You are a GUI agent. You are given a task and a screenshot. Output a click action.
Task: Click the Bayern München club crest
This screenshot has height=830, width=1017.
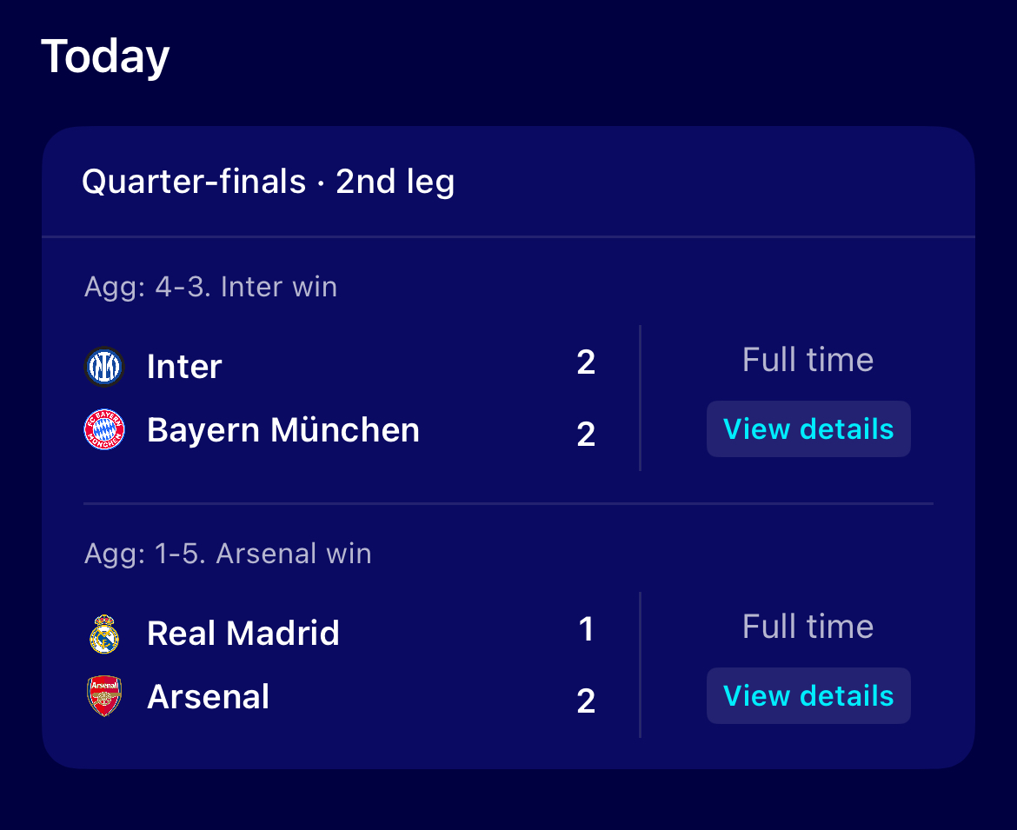(104, 429)
